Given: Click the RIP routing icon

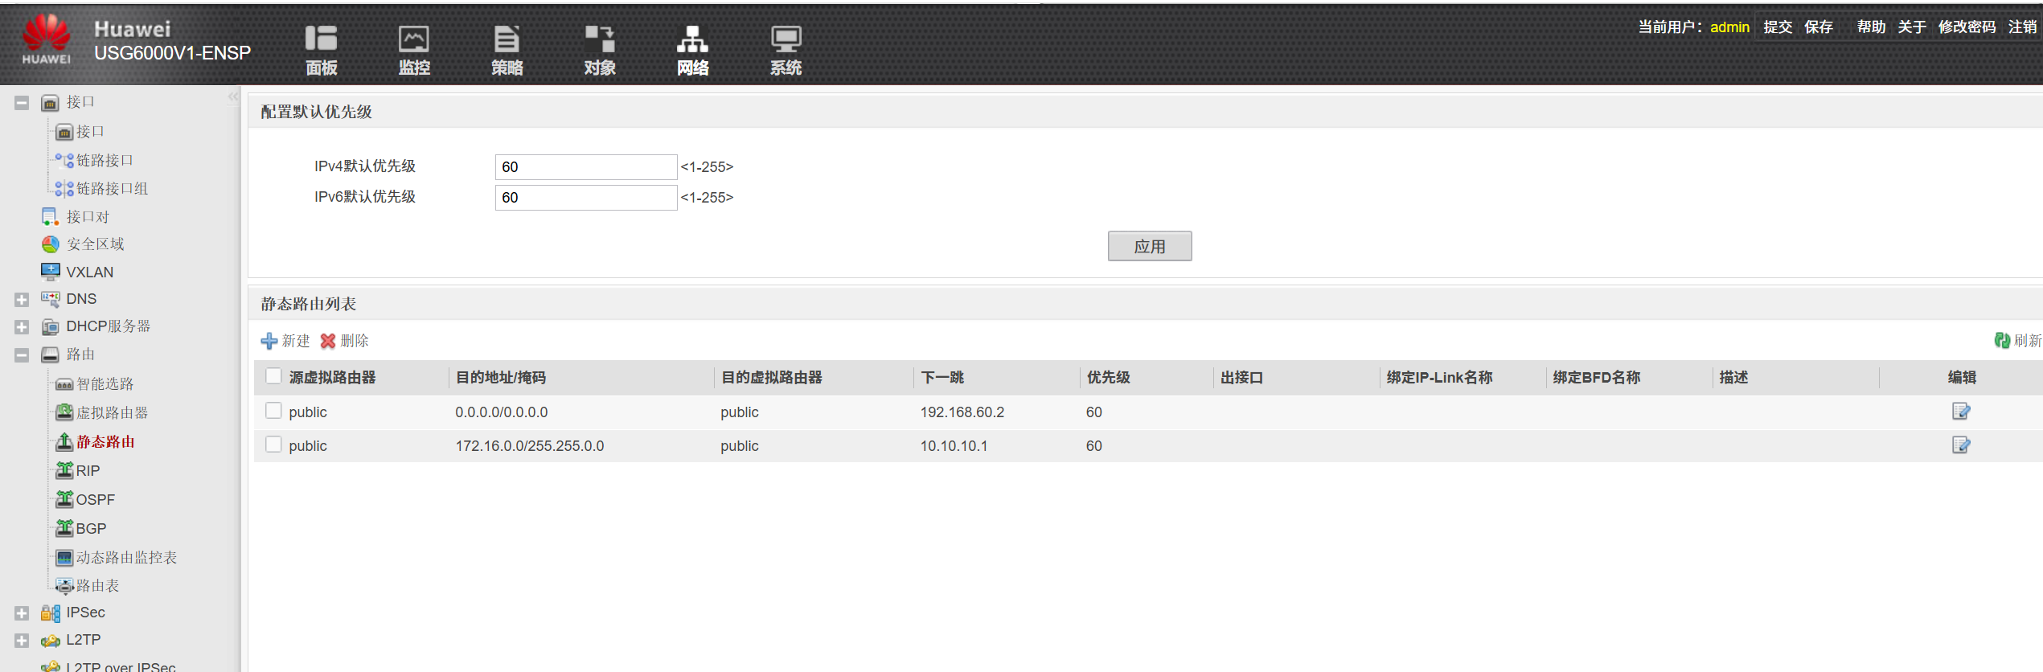Looking at the screenshot, I should (x=64, y=470).
